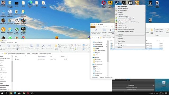
Task: Choose 'Compress and email...' in context menu
Action: coord(130,28)
